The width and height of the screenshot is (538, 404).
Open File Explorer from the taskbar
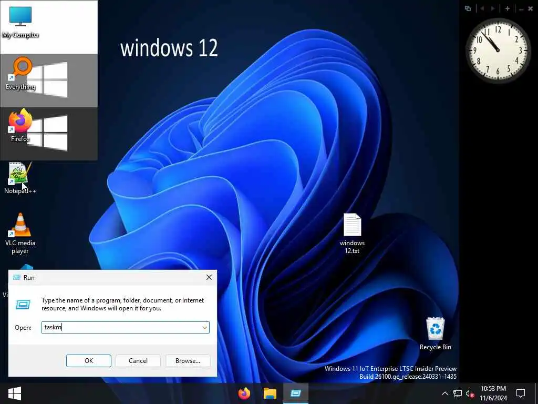[x=270, y=393]
